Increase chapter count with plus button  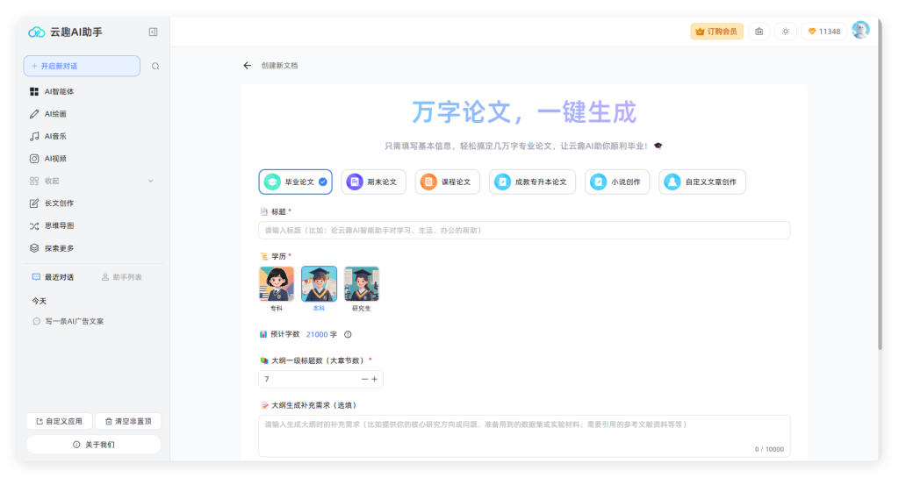click(x=375, y=379)
